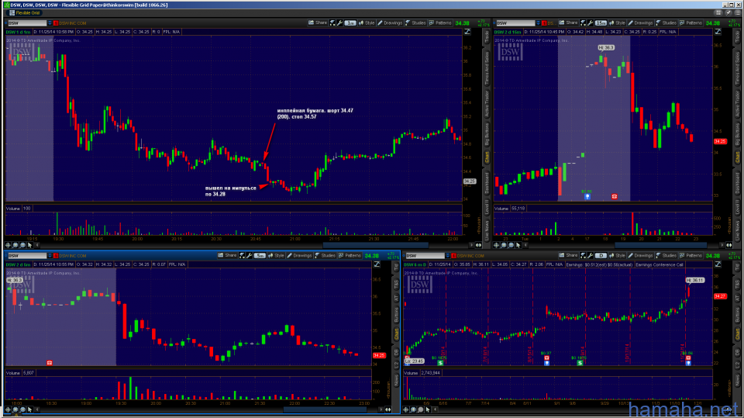Open Drawings in the 15m chart
The height and width of the screenshot is (418, 744).
click(x=641, y=22)
